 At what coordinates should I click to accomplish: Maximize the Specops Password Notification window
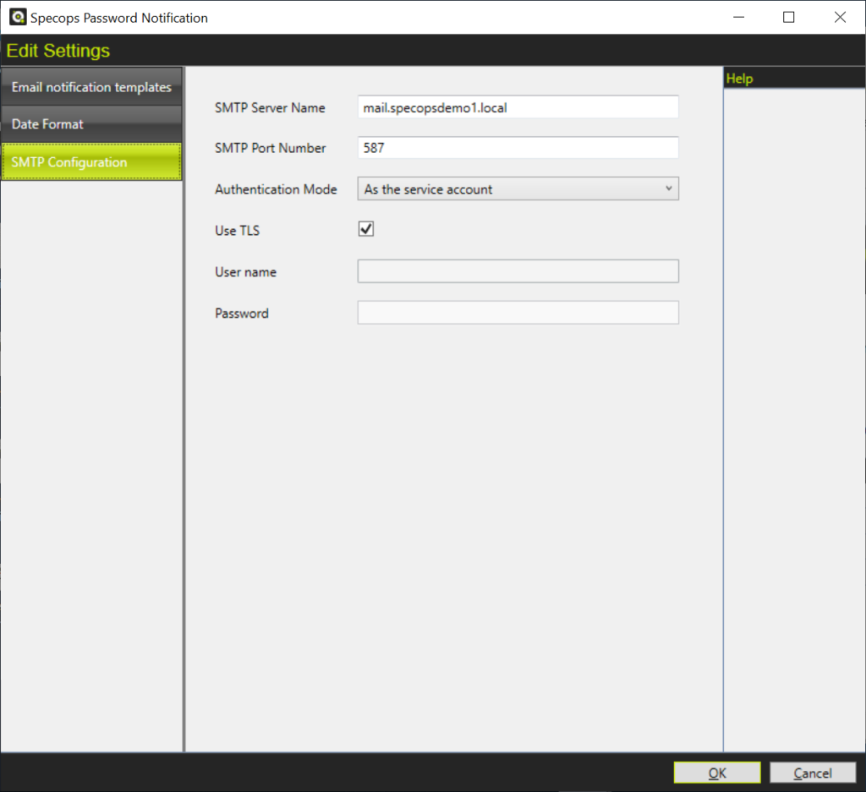click(789, 17)
